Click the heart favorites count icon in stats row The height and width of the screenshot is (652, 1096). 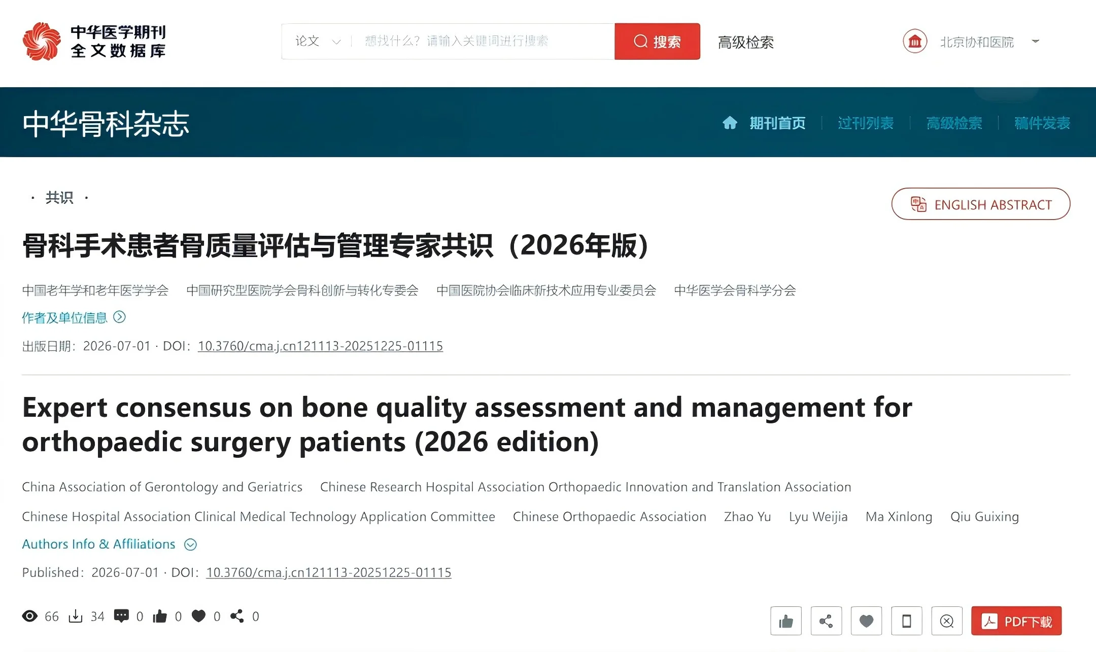click(x=198, y=616)
